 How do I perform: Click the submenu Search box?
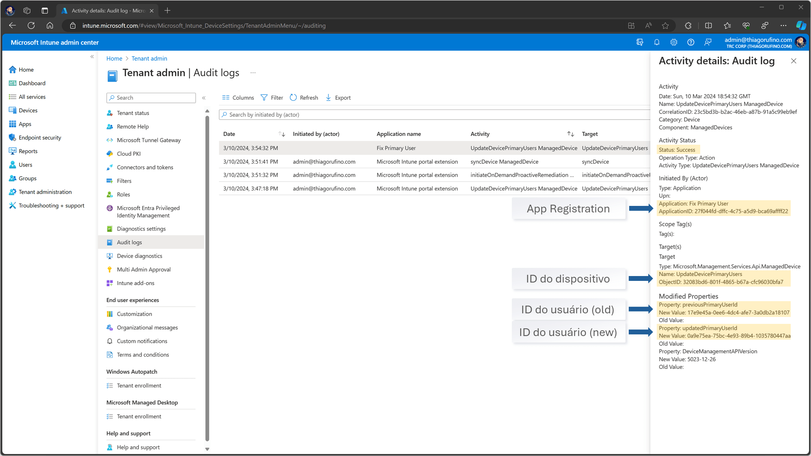point(151,98)
